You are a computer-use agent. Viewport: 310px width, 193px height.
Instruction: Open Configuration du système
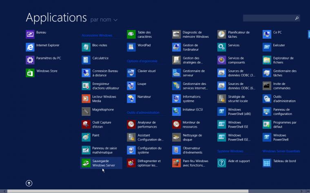(x=131, y=150)
